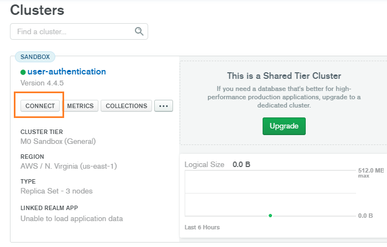This screenshot has width=387, height=247.
Task: Click the Shared Tier Cluster heading
Action: (284, 76)
